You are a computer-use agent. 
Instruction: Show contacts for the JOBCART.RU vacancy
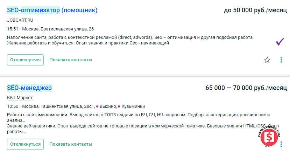coord(71,60)
